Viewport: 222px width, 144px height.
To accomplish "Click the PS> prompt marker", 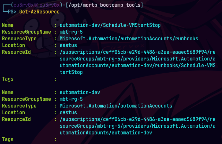I will [12, 12].
